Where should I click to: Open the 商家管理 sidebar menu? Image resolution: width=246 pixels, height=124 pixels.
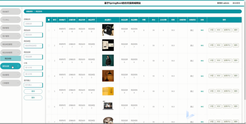pyautogui.click(x=10, y=28)
